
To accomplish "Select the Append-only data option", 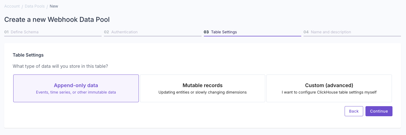I will click(76, 88).
